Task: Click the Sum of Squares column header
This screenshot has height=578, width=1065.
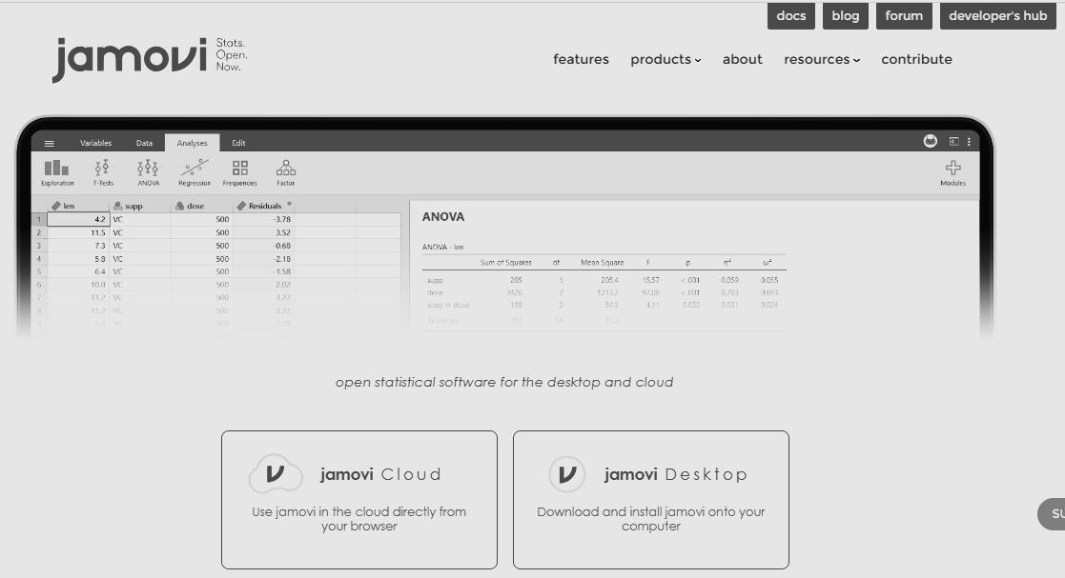Action: point(505,263)
